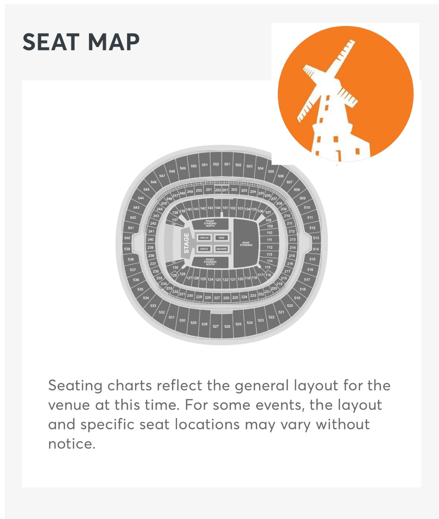Pick the DISCO pit section
439x519 pixels.
(204, 249)
